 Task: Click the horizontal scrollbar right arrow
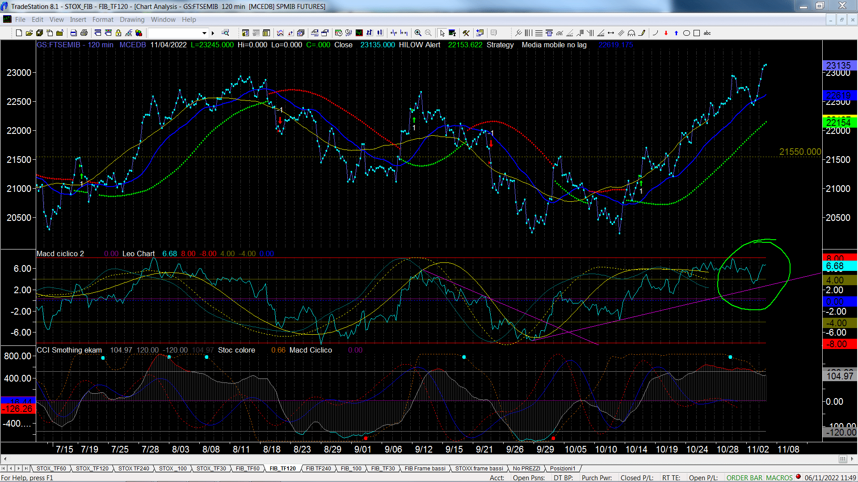pos(853,459)
